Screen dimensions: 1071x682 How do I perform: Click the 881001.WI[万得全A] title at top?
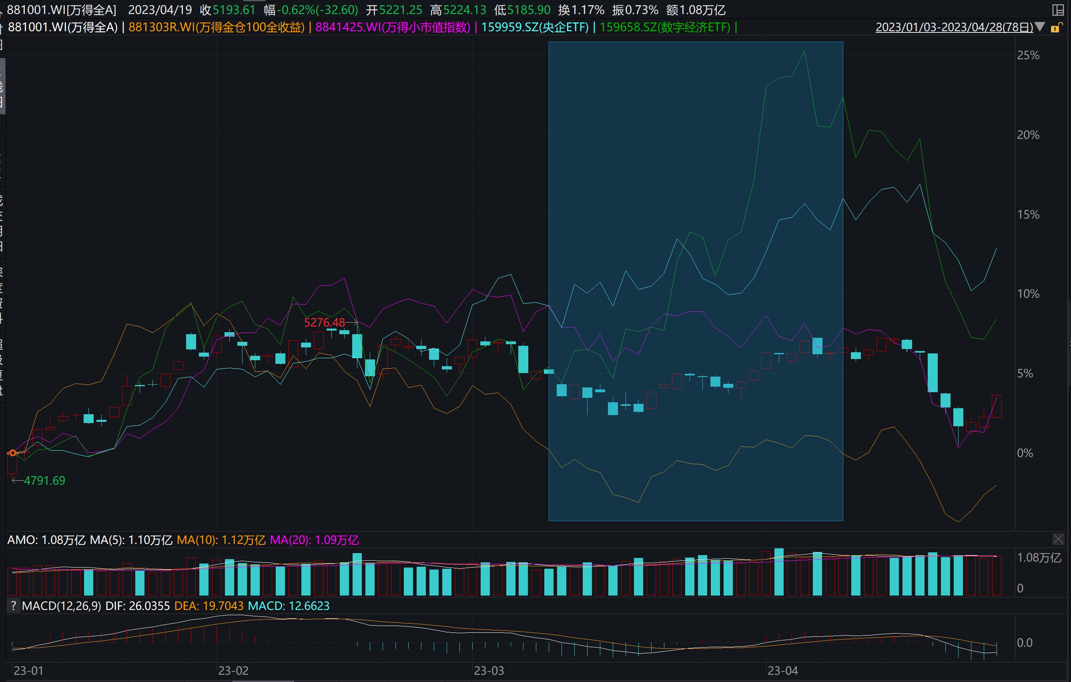pyautogui.click(x=62, y=10)
